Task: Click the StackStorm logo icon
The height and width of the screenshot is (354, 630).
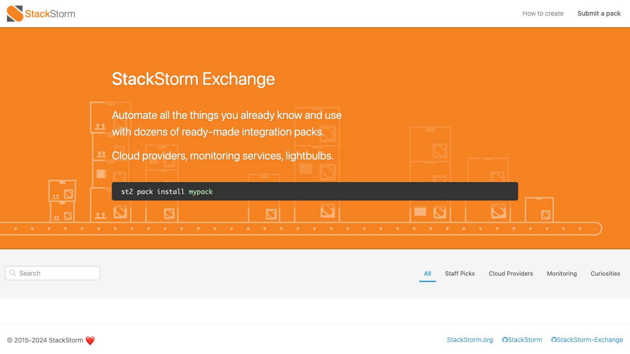Action: click(15, 14)
